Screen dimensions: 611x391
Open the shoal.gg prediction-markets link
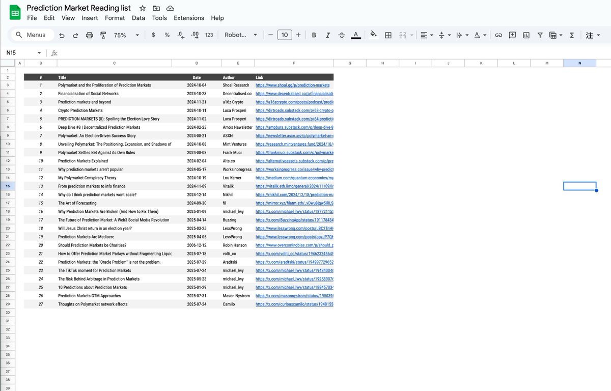click(x=292, y=85)
